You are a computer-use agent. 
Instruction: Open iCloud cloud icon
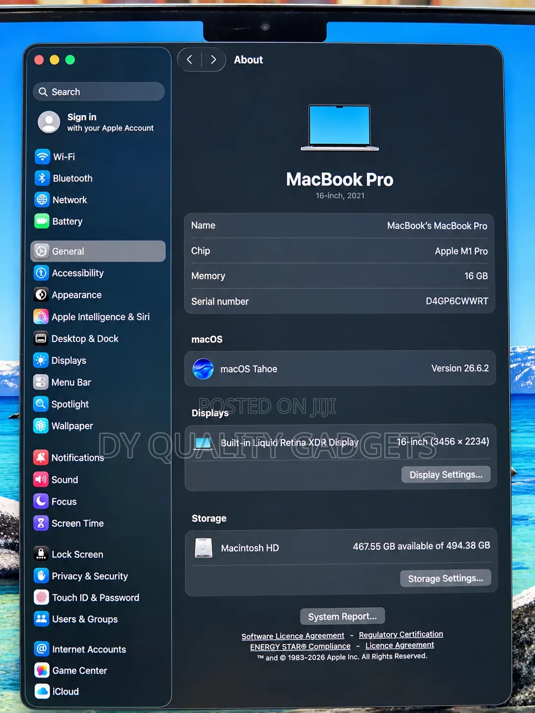pos(42,691)
